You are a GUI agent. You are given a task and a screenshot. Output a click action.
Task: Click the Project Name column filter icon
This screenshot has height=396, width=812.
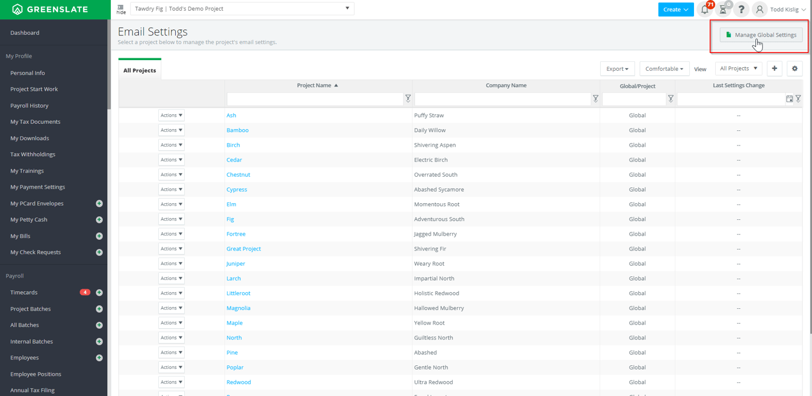click(408, 99)
